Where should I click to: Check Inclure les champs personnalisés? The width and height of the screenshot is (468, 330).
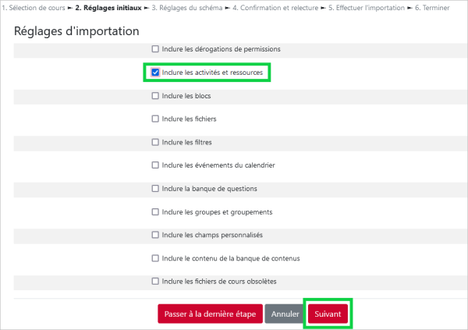click(155, 235)
